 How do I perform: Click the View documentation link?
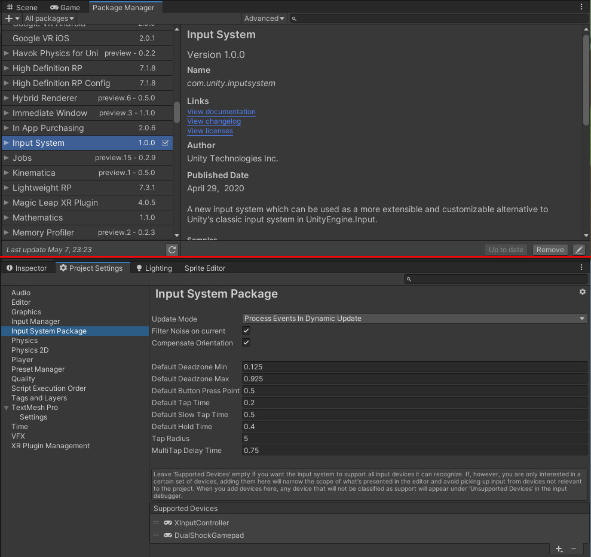point(221,112)
